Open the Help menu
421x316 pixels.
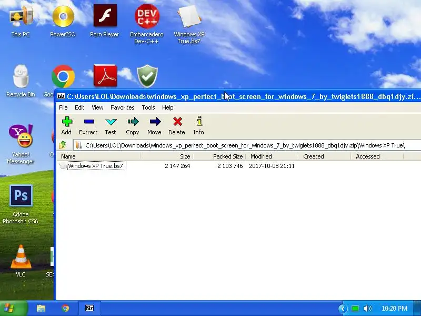pyautogui.click(x=167, y=107)
